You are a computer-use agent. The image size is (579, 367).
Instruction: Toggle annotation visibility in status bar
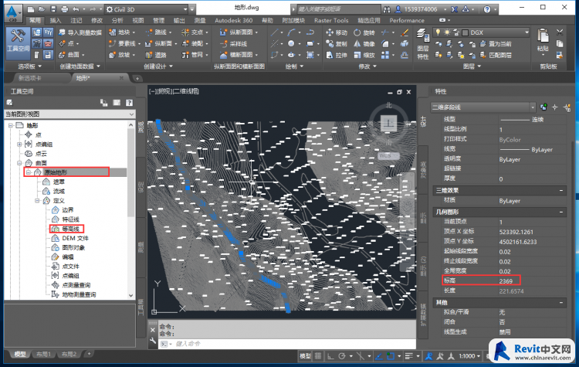(x=428, y=356)
